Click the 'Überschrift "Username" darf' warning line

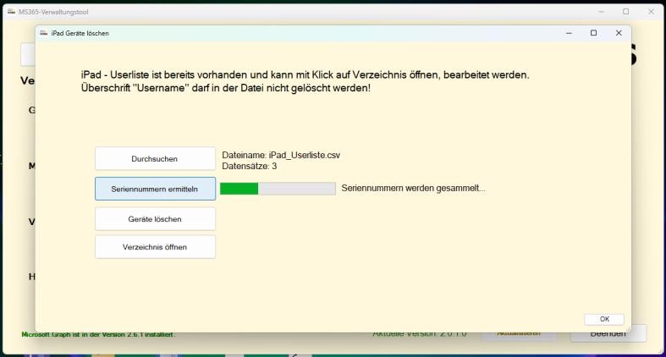[x=226, y=88]
